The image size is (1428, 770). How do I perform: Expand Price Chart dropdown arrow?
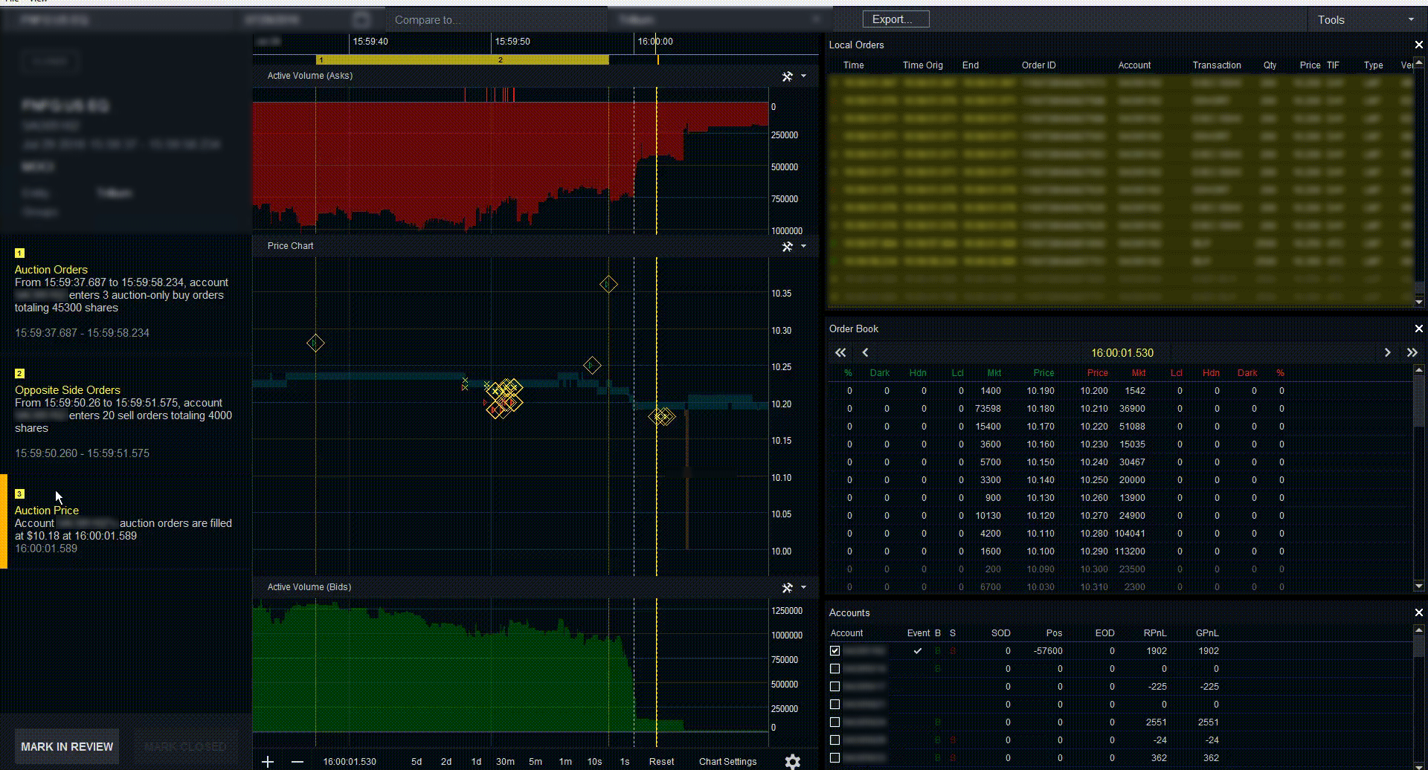pyautogui.click(x=803, y=246)
